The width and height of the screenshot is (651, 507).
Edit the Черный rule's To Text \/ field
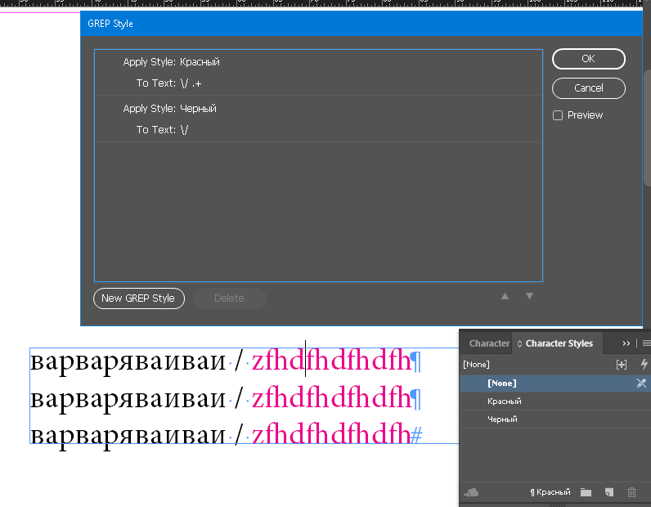pos(184,129)
